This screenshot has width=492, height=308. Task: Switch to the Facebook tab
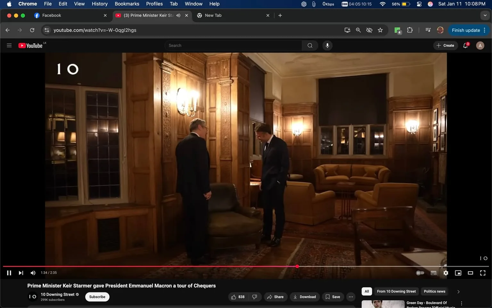52,15
